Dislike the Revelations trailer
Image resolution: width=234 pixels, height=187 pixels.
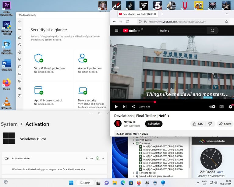point(210,124)
